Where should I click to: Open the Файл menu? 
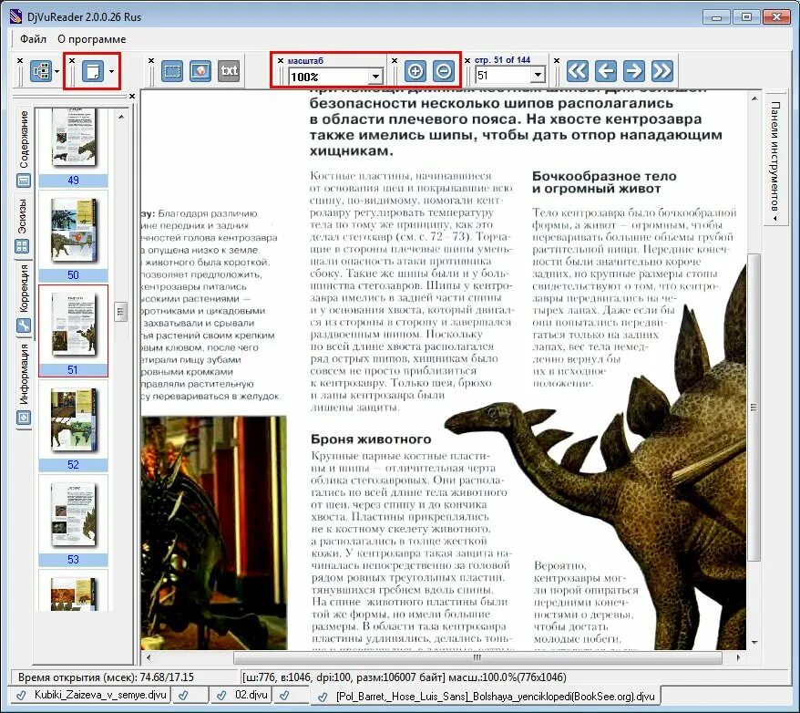pyautogui.click(x=33, y=39)
